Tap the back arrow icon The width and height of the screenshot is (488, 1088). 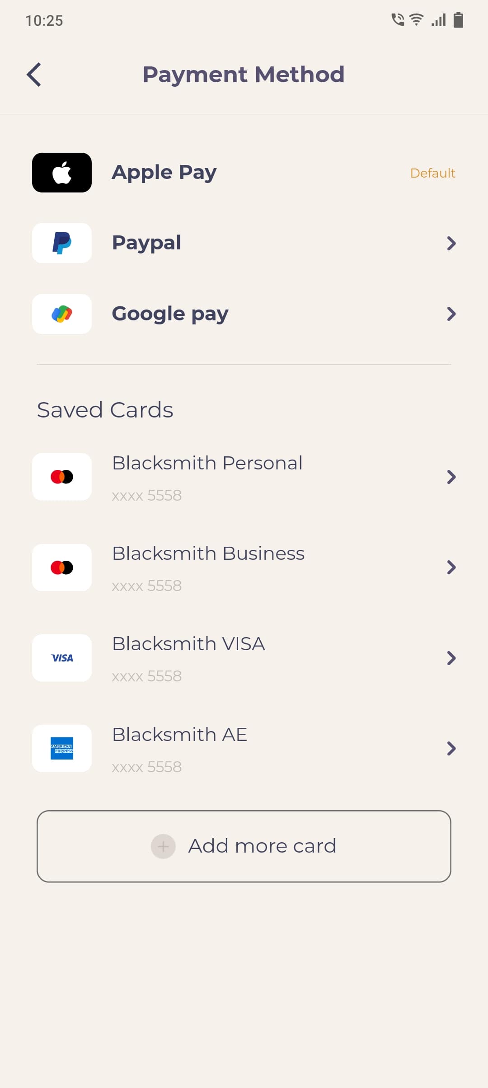34,75
